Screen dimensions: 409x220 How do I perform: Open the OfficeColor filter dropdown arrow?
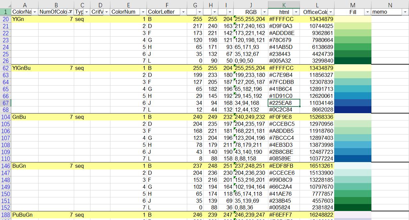330,12
